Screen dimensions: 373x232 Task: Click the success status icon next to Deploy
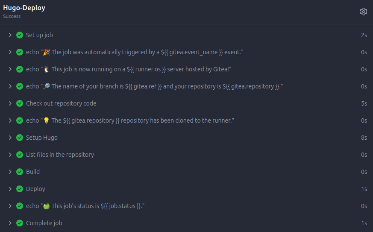20,189
